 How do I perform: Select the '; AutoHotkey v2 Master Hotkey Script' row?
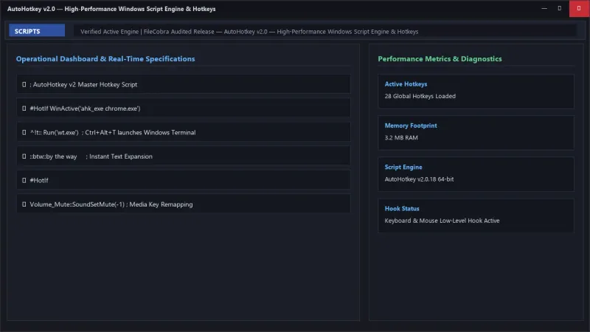point(184,84)
